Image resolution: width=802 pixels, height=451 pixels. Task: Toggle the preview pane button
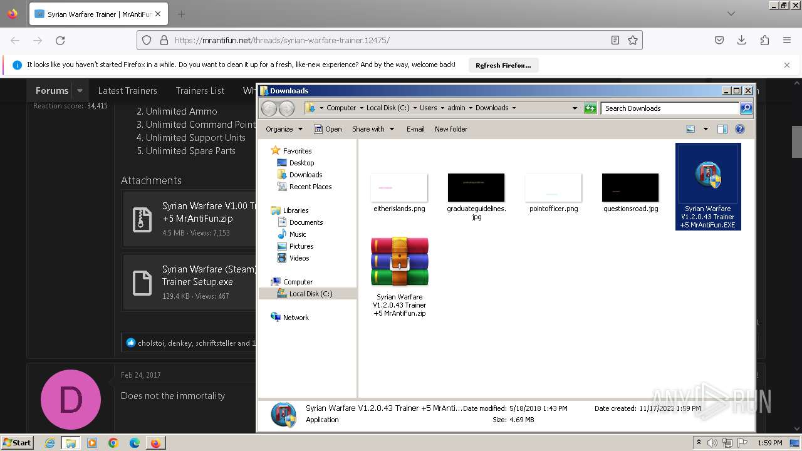(x=722, y=129)
